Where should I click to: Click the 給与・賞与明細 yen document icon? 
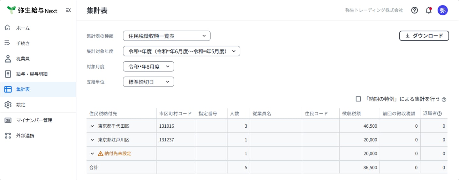coord(8,74)
